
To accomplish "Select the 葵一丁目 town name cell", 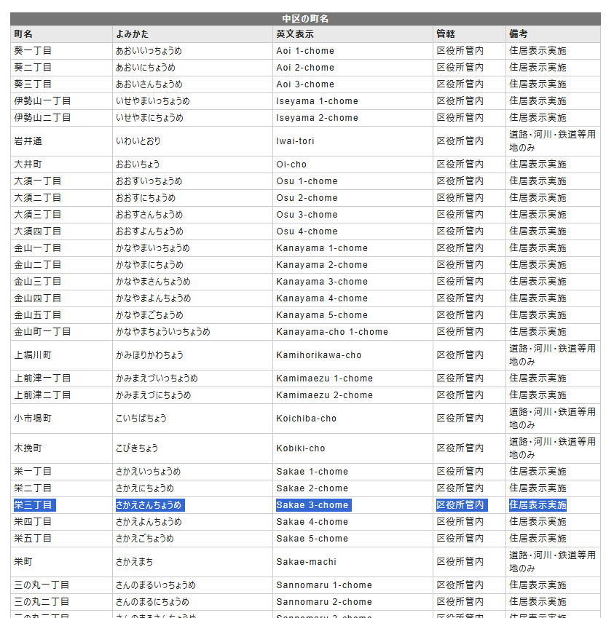I will tap(33, 51).
